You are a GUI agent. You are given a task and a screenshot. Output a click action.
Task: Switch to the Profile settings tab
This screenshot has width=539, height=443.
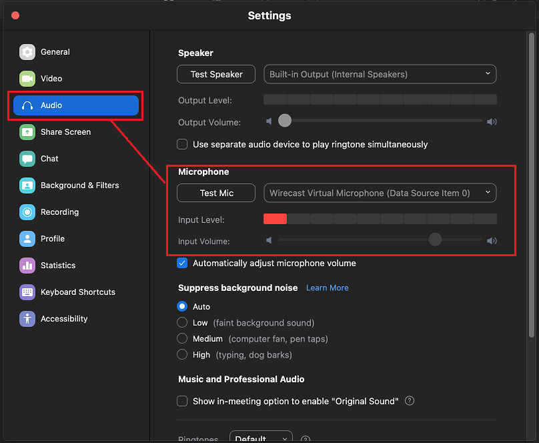52,239
